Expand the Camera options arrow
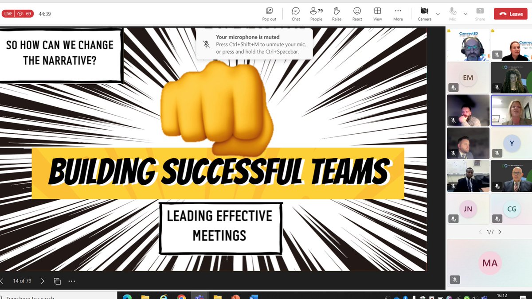 point(438,14)
